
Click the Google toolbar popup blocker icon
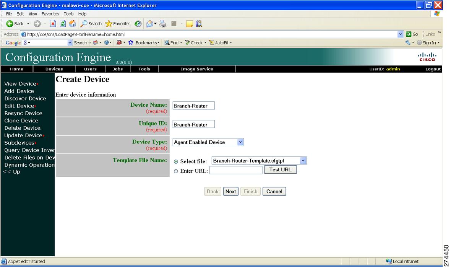click(119, 42)
